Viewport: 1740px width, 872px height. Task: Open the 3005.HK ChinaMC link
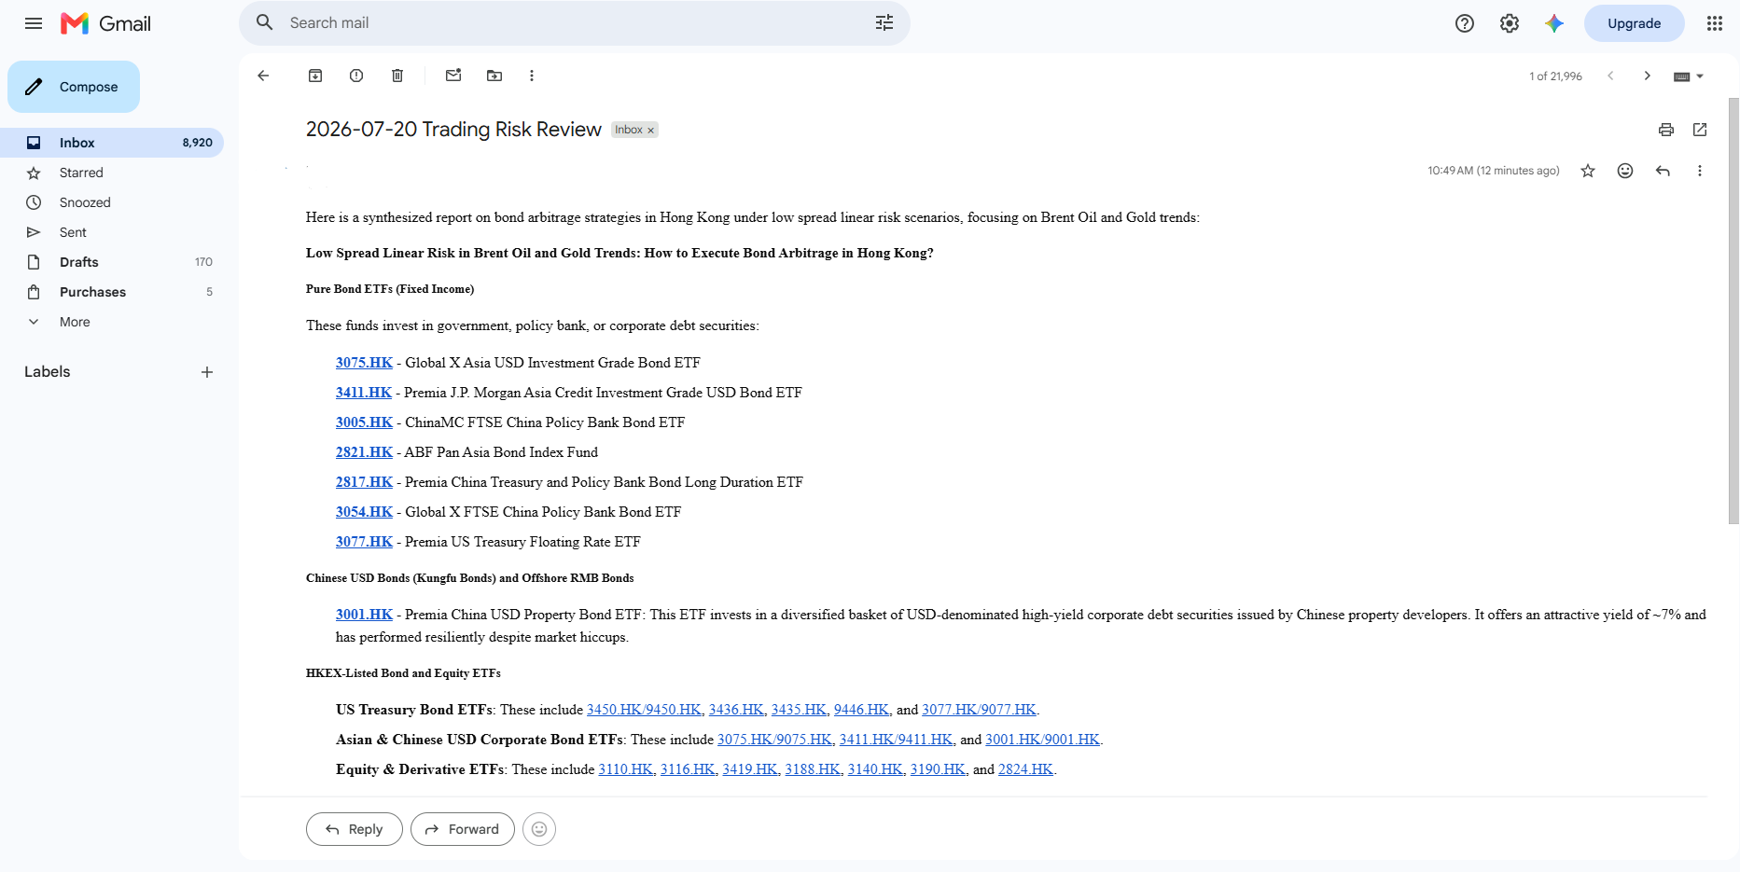point(364,422)
